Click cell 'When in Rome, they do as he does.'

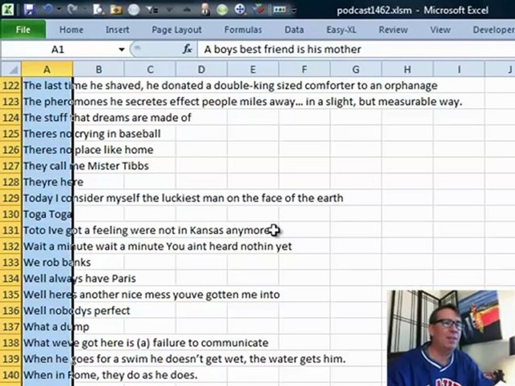(47, 375)
